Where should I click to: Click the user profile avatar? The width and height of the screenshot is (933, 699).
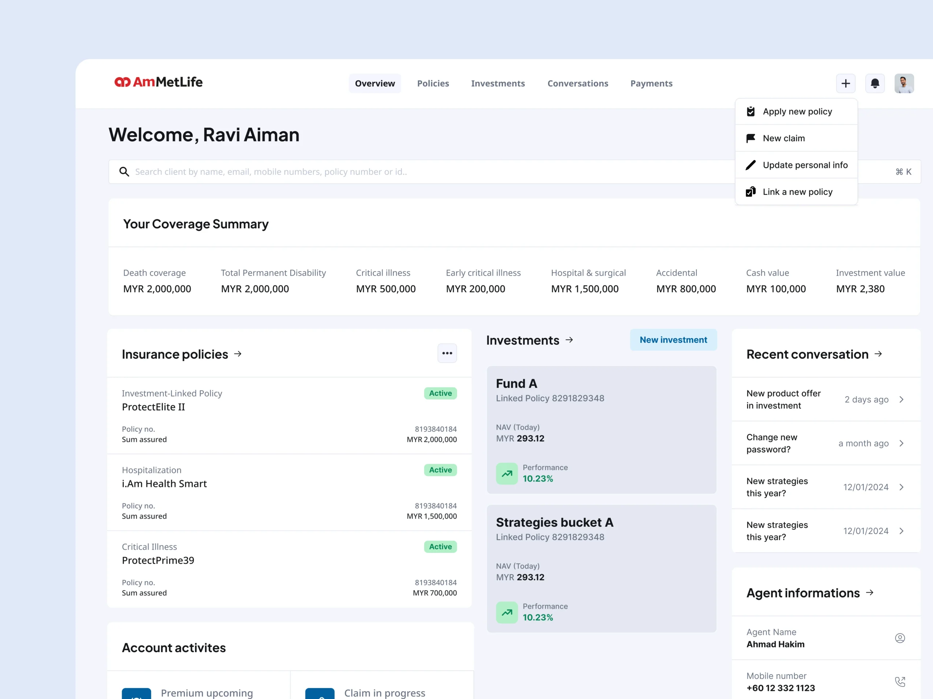(x=904, y=83)
